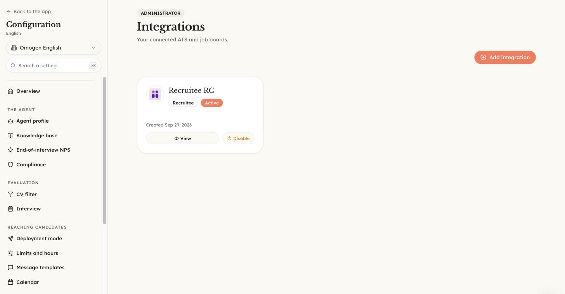This screenshot has width=565, height=294.
Task: Click the search magnifier icon
Action: pos(13,66)
